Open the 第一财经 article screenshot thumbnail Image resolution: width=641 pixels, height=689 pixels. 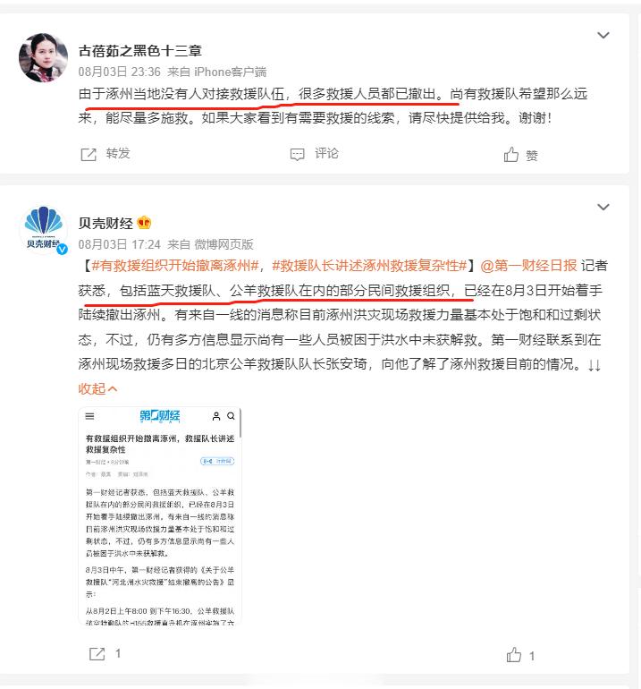tap(160, 517)
